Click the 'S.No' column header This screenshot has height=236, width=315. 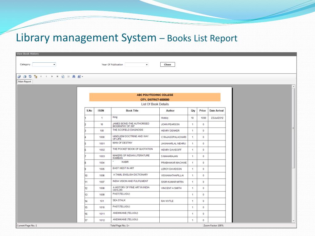point(89,111)
